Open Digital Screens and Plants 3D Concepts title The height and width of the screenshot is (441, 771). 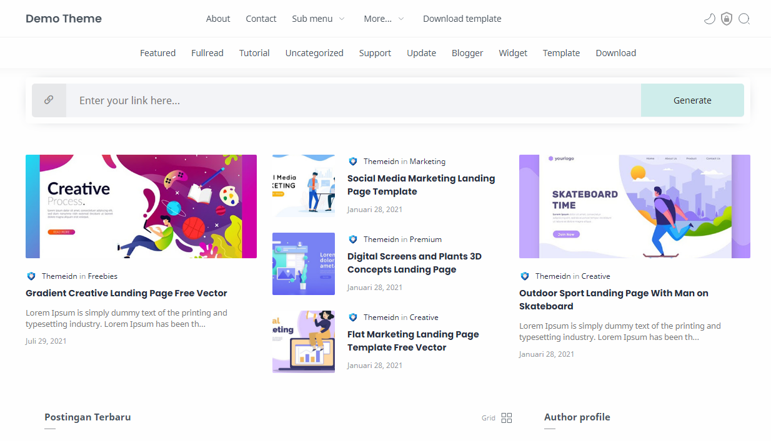[414, 263]
